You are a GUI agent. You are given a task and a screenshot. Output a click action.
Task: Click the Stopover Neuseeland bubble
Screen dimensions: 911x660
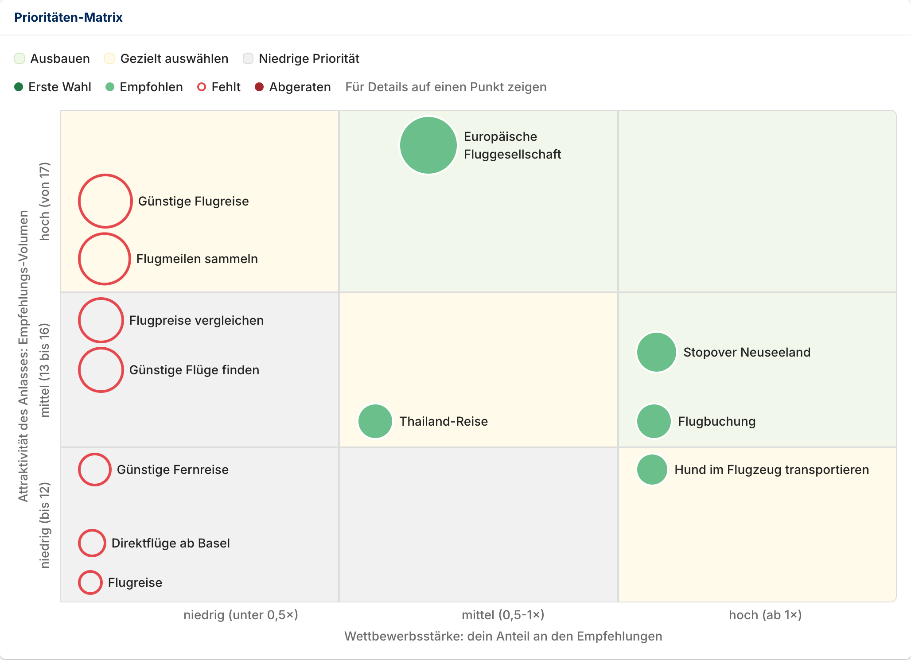[657, 352]
